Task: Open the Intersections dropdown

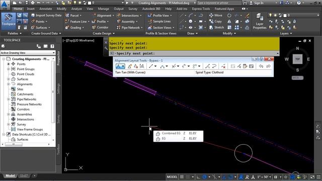Action: (x=129, y=16)
